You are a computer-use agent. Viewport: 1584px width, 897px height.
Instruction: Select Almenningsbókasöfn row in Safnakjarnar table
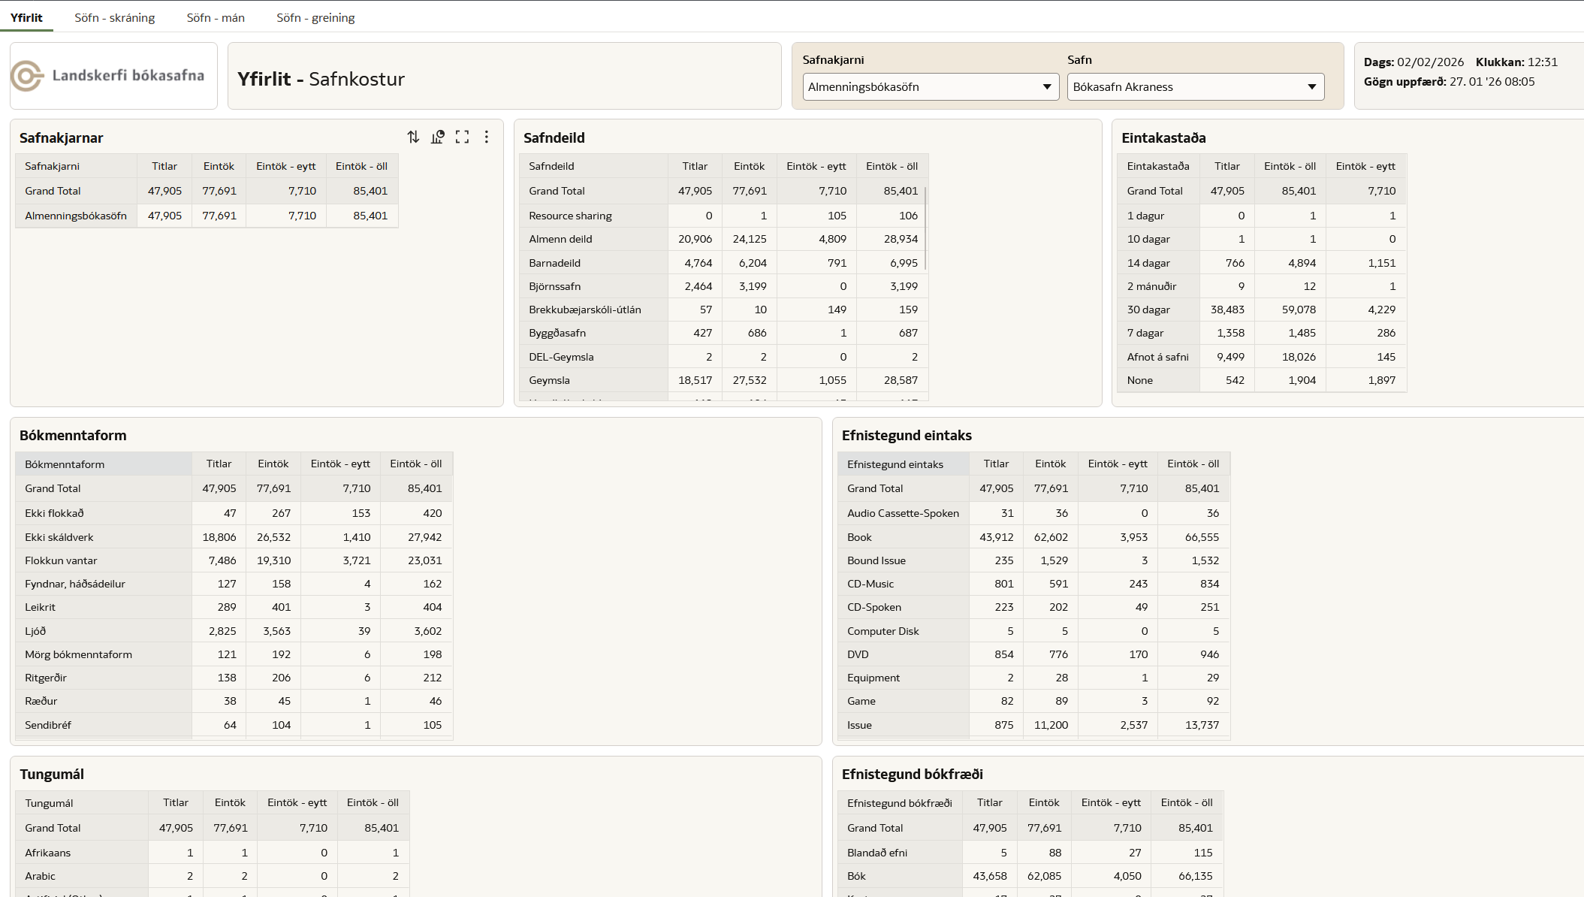click(x=76, y=216)
